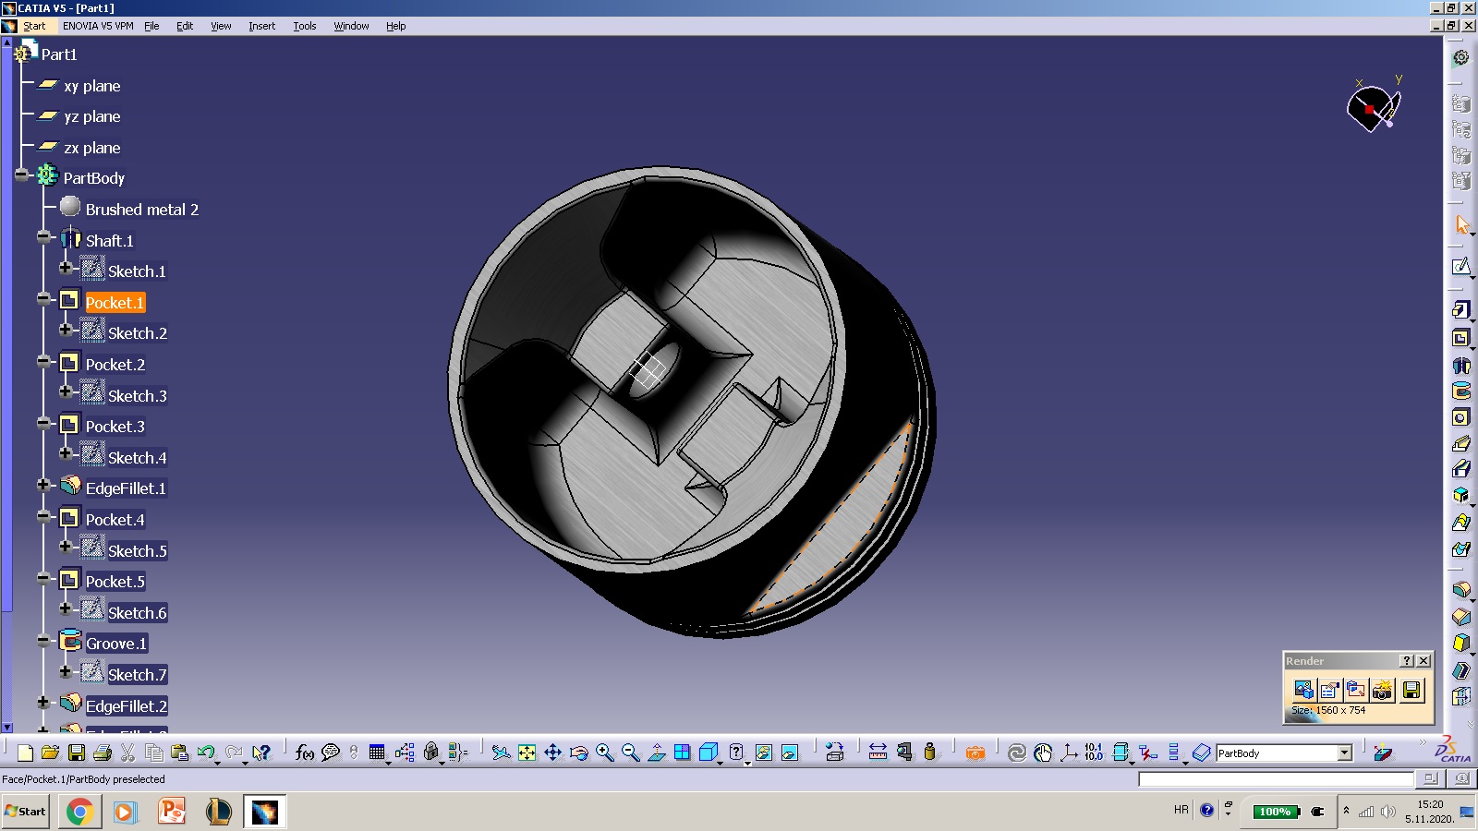Open the PartBody combo box dropdown
Viewport: 1478px width, 831px height.
pos(1345,753)
